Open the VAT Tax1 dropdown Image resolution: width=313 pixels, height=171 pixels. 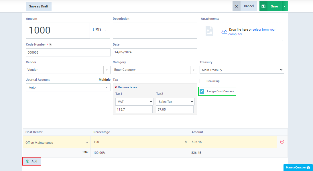click(x=135, y=101)
